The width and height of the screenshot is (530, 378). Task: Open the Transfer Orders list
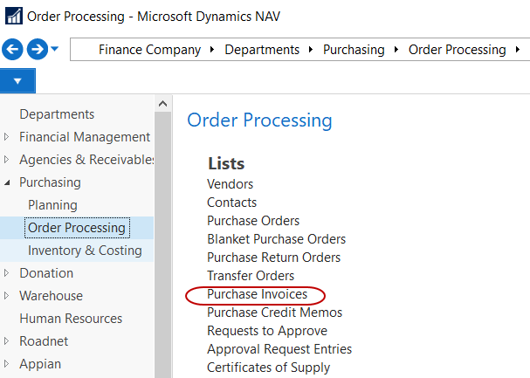point(251,276)
